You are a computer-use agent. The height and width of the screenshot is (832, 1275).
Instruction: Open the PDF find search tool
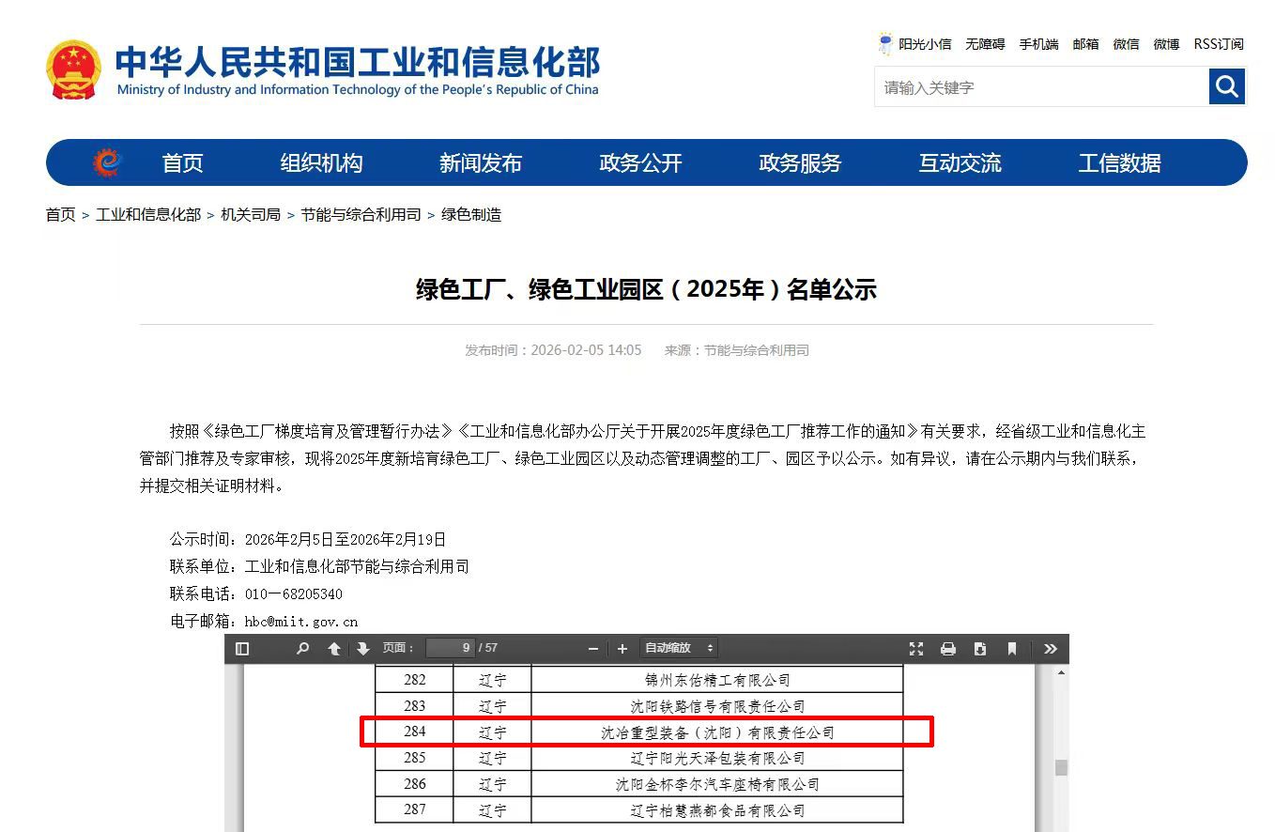[x=302, y=649]
